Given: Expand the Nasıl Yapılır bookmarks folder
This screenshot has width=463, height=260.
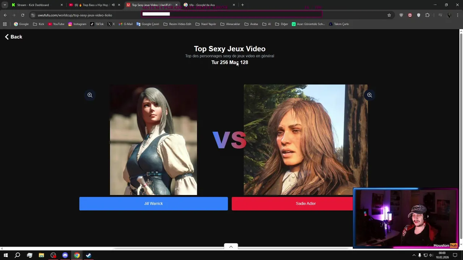Looking at the screenshot, I should (x=206, y=24).
